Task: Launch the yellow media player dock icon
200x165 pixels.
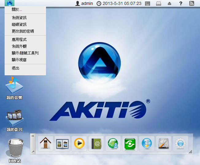Action: click(79, 143)
